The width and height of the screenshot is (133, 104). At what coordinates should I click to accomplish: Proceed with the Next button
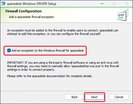(95, 97)
